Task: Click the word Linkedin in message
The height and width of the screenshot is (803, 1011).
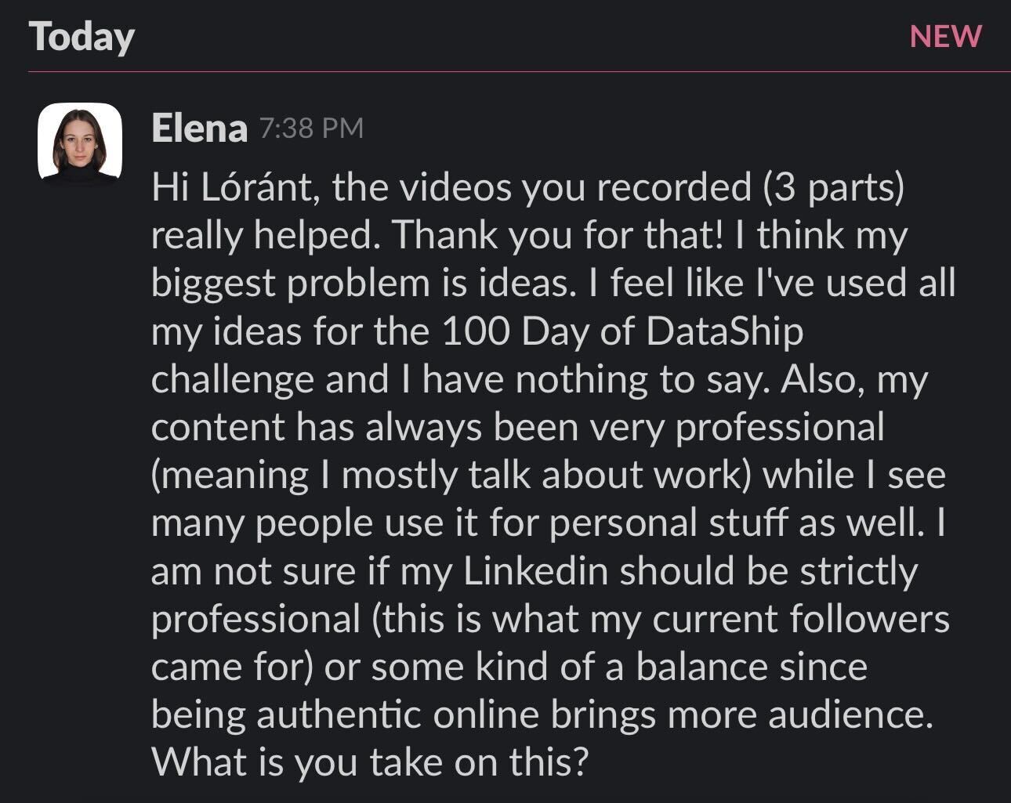Action: [536, 570]
